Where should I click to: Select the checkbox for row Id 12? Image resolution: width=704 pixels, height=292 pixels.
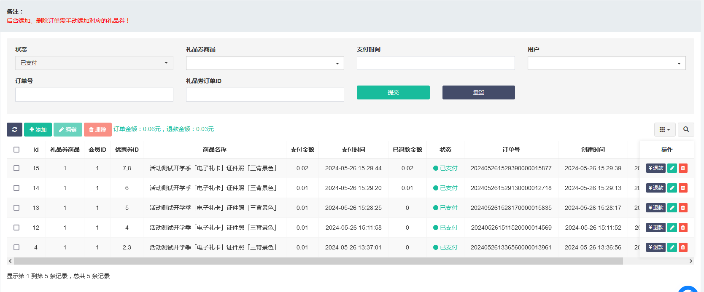point(16,228)
